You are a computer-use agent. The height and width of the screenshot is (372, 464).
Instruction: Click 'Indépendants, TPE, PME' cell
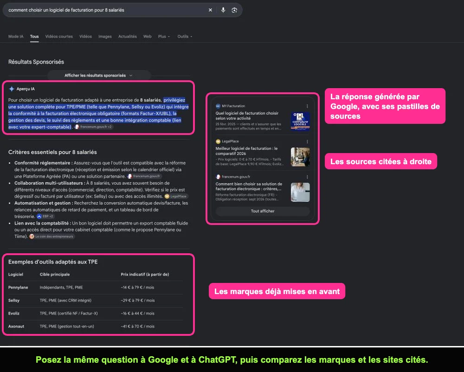[61, 288]
